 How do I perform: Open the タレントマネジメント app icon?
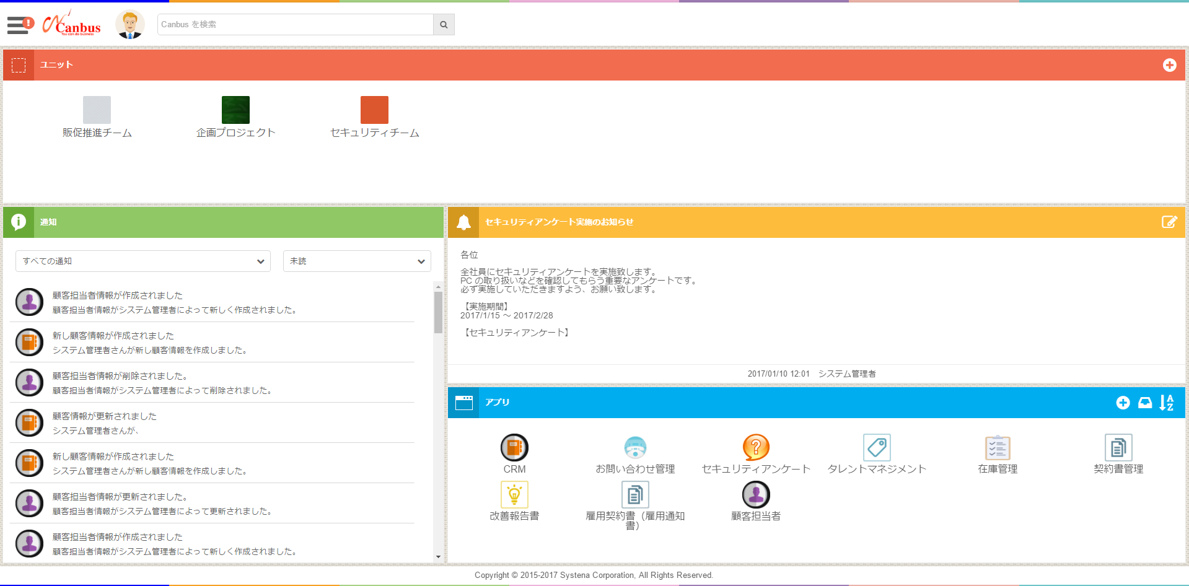click(x=876, y=447)
